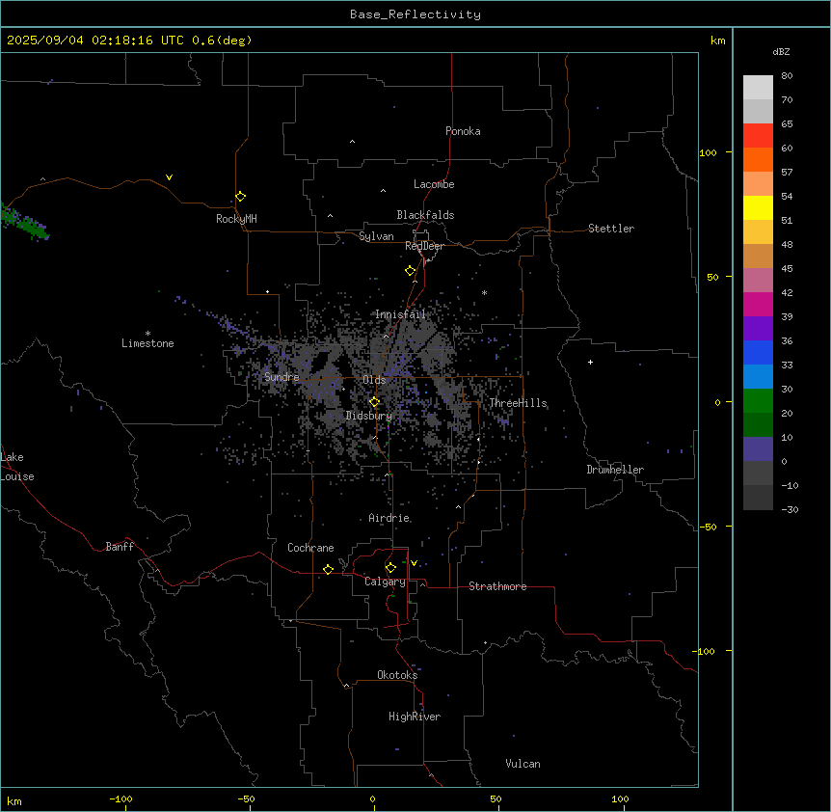This screenshot has height=812, width=831.
Task: Click the HighRiver city label
Action: tap(415, 717)
